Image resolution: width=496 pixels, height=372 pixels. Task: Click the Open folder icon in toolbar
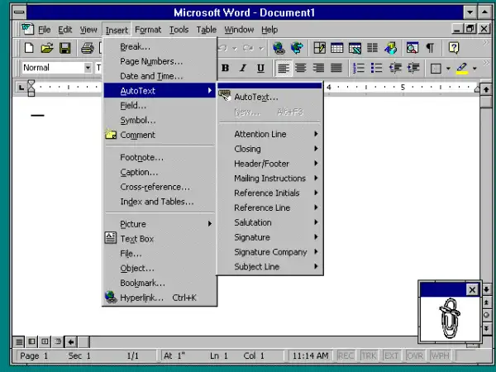(47, 49)
